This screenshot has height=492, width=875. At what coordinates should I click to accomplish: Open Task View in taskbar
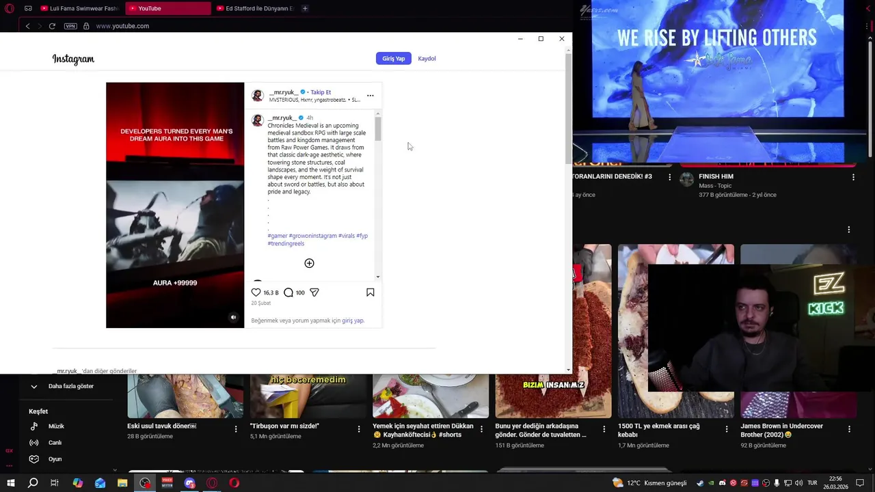coord(55,483)
